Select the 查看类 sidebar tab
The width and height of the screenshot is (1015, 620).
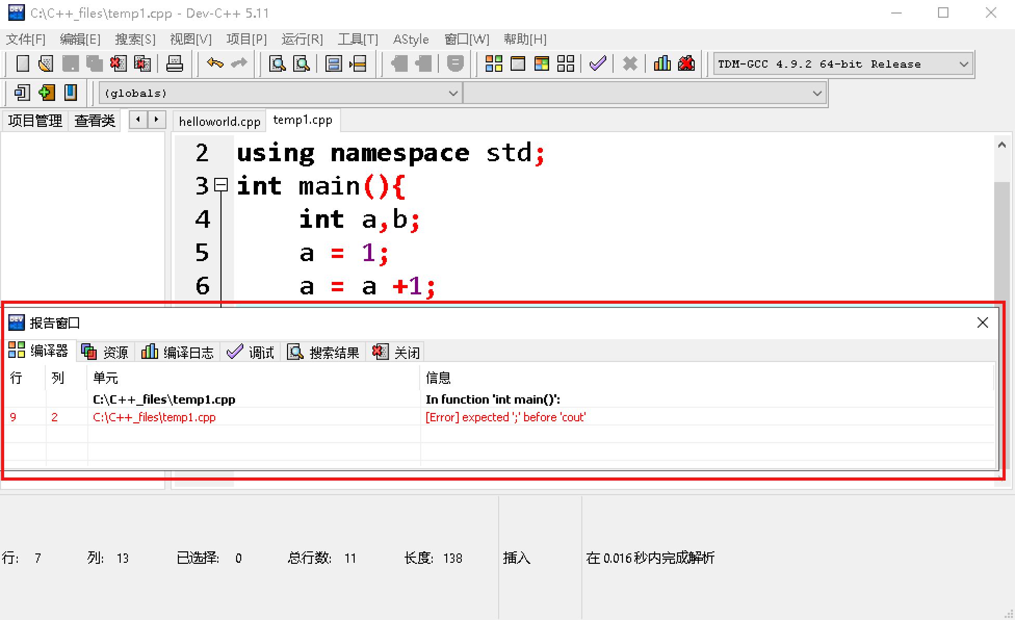click(95, 121)
